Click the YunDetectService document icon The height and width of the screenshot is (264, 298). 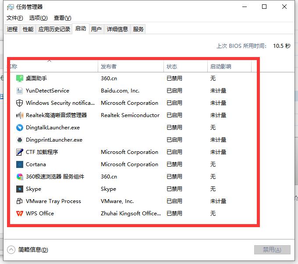pyautogui.click(x=19, y=91)
